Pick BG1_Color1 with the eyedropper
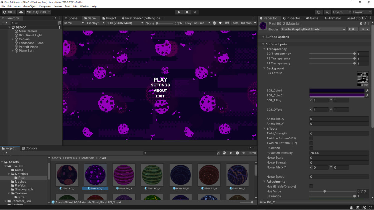The width and height of the screenshot is (374, 210). pyautogui.click(x=367, y=91)
